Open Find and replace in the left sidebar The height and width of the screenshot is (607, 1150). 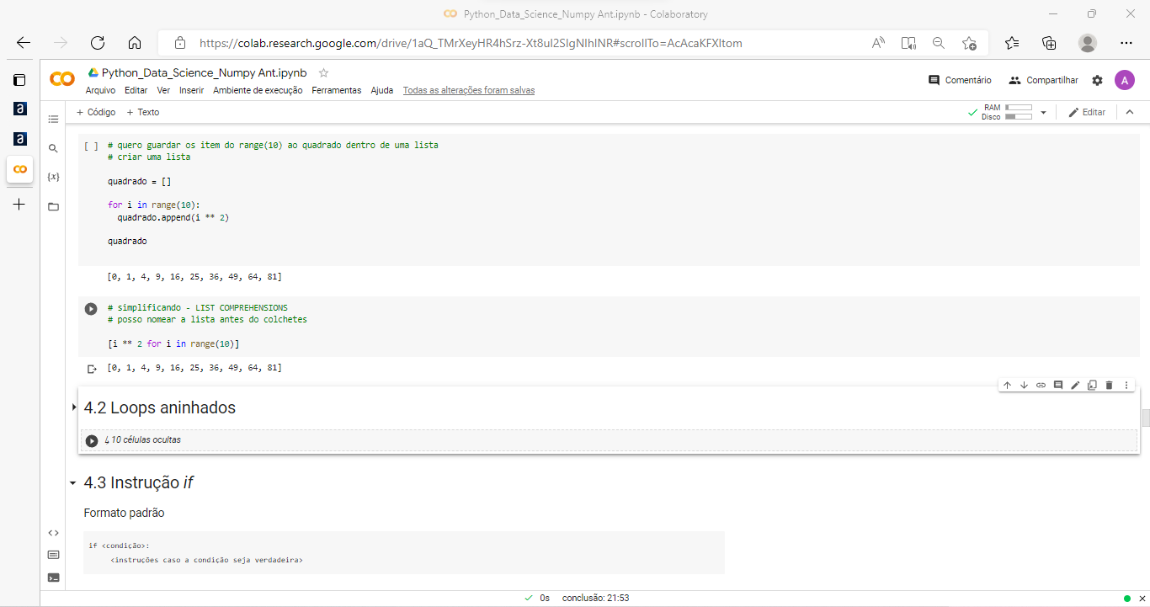tap(53, 148)
